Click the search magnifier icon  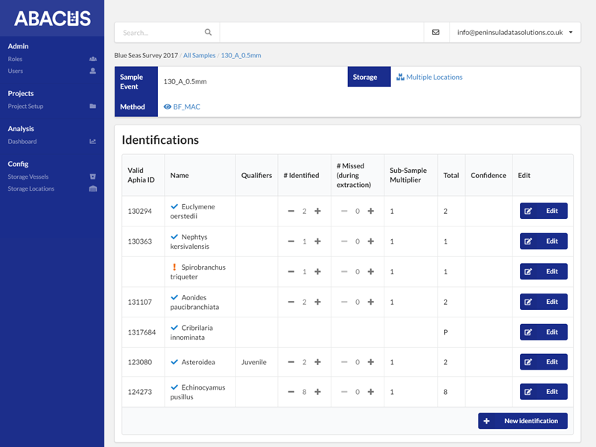click(208, 33)
